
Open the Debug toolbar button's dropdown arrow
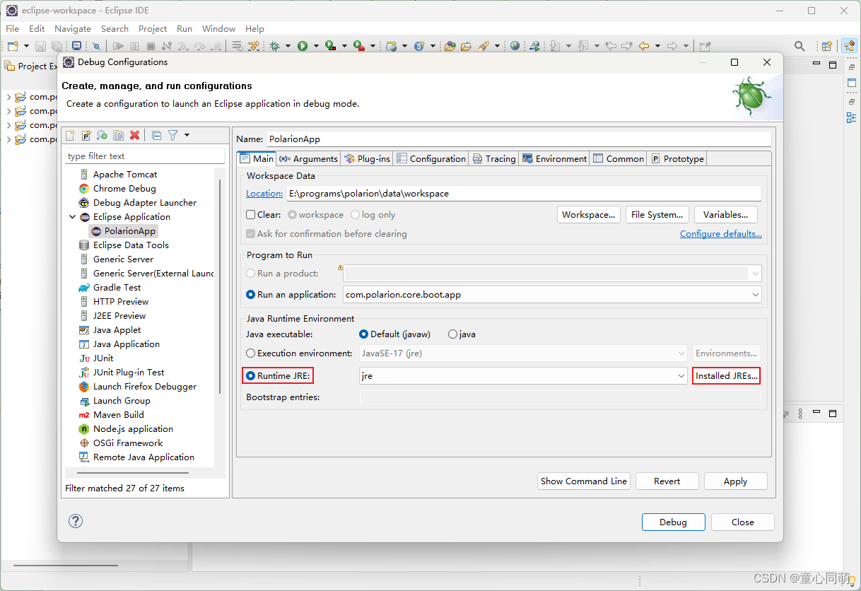(x=288, y=46)
